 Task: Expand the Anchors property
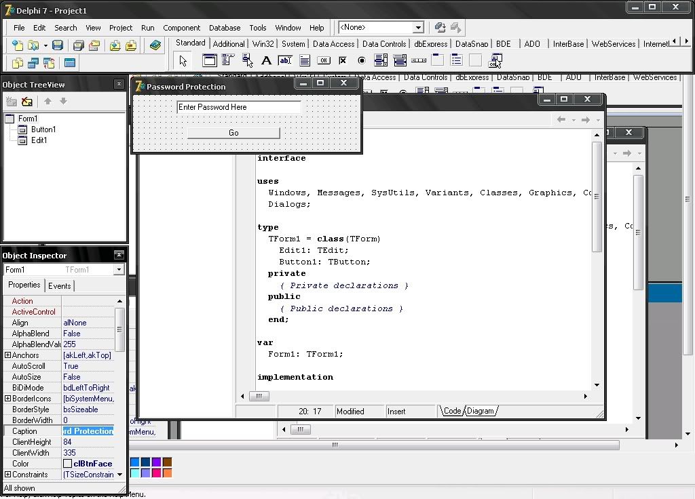click(7, 355)
